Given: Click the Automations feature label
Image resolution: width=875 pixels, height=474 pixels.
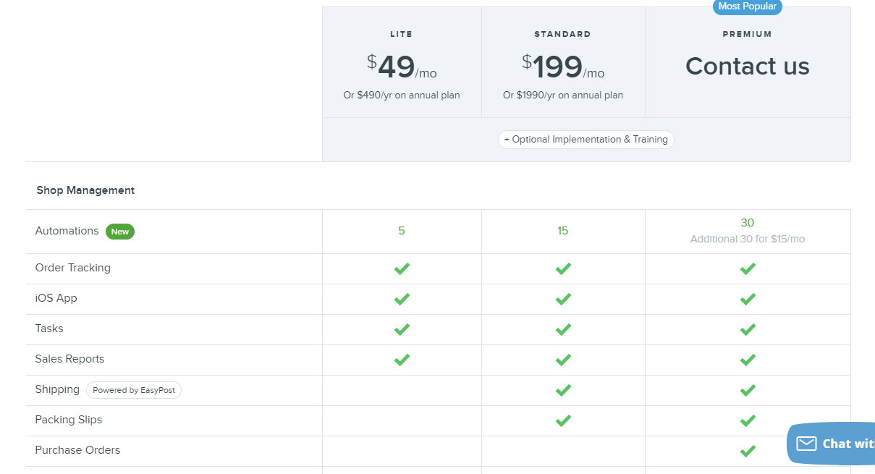Looking at the screenshot, I should click(x=67, y=231).
